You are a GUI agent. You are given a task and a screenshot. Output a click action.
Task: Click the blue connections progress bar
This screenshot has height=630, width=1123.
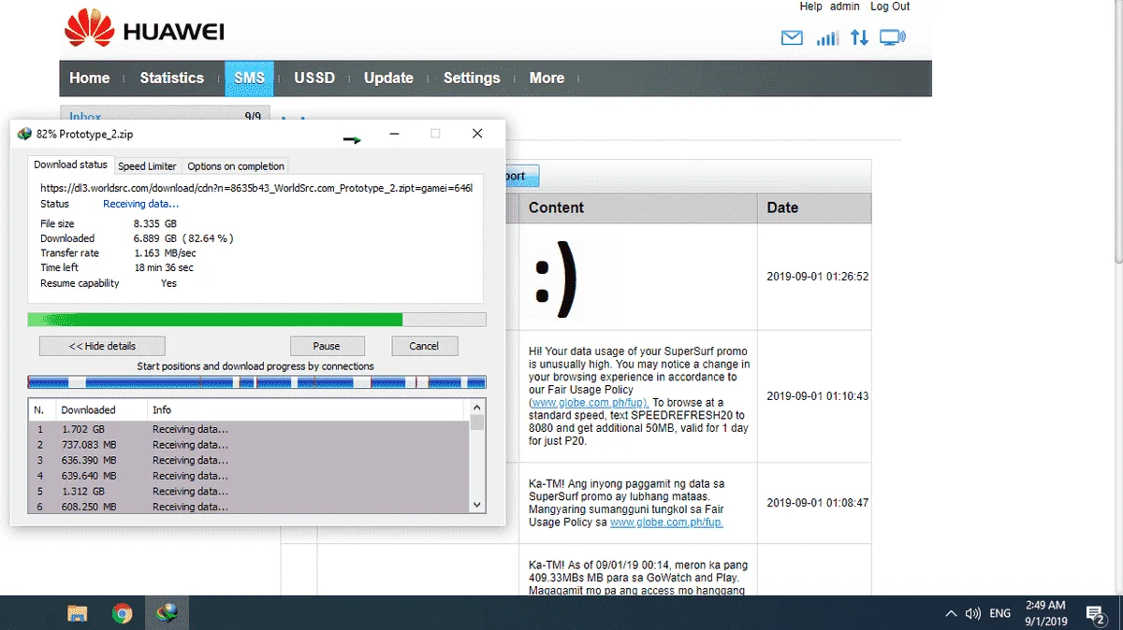point(257,382)
